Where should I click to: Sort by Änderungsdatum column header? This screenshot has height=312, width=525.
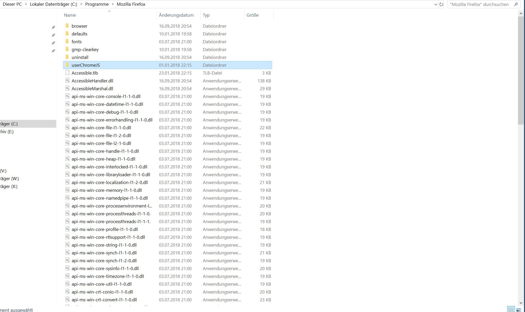coord(176,15)
